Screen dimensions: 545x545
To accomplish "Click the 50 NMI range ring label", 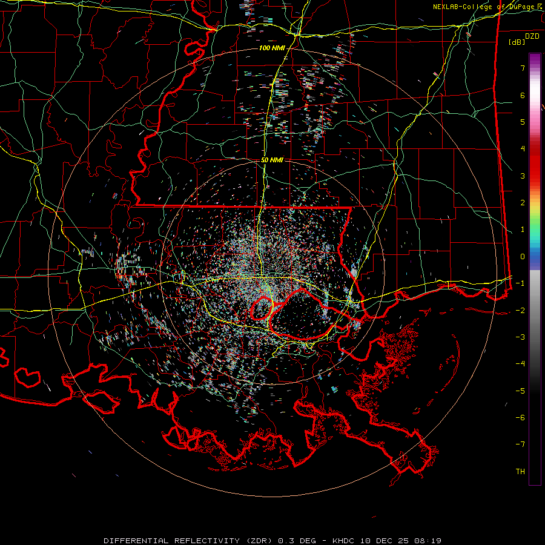I will pos(272,160).
